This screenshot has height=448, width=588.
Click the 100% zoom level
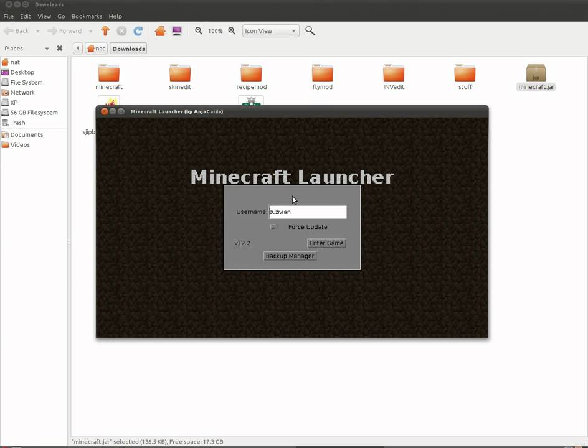pyautogui.click(x=216, y=31)
